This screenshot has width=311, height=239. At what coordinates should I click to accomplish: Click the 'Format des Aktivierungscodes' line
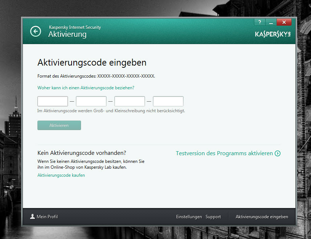pos(96,76)
